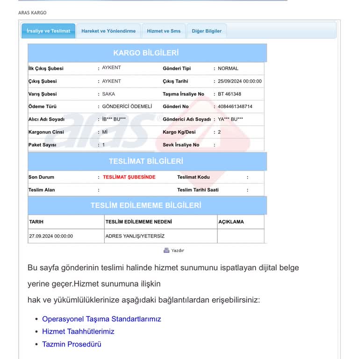Image resolution: width=359 pixels, height=359 pixels.
Task: Click the ARAS KARGO header text
Action: point(32,13)
